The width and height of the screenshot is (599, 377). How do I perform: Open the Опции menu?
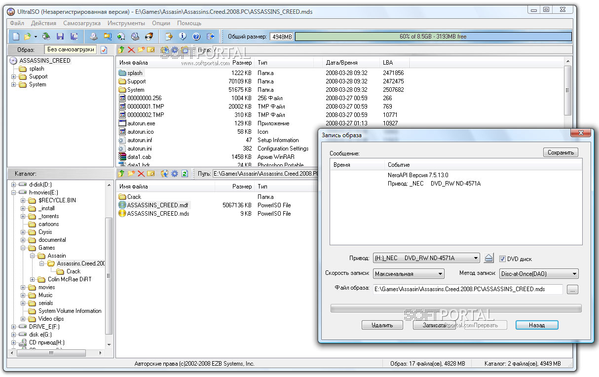pyautogui.click(x=161, y=23)
